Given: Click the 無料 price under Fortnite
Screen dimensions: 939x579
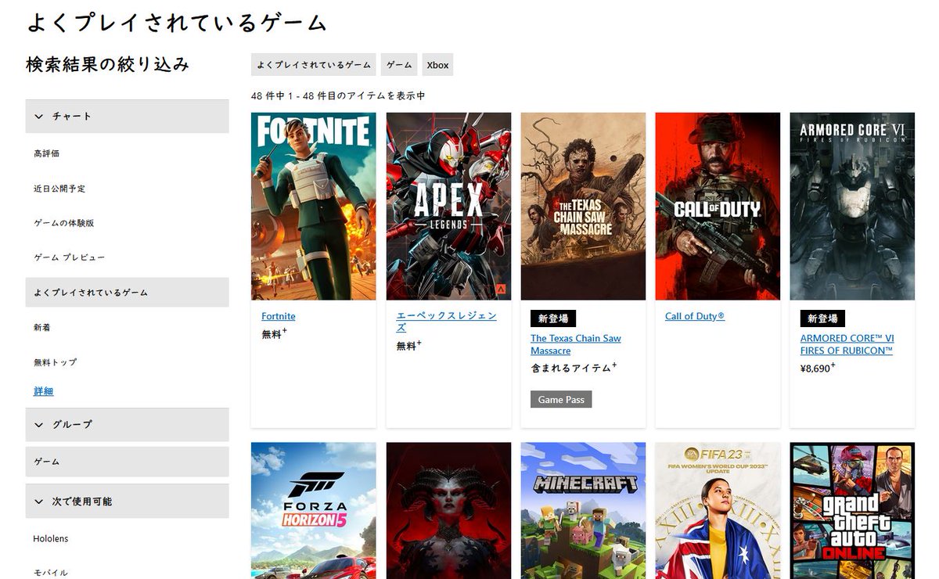Looking at the screenshot, I should (274, 334).
